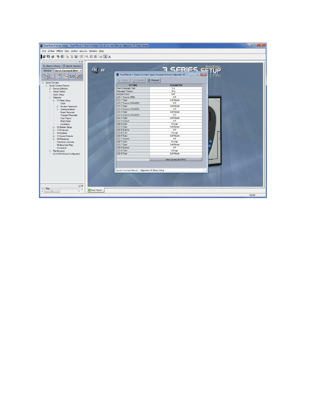
Task: Click the printer icon in main toolbar
Action: click(52, 57)
